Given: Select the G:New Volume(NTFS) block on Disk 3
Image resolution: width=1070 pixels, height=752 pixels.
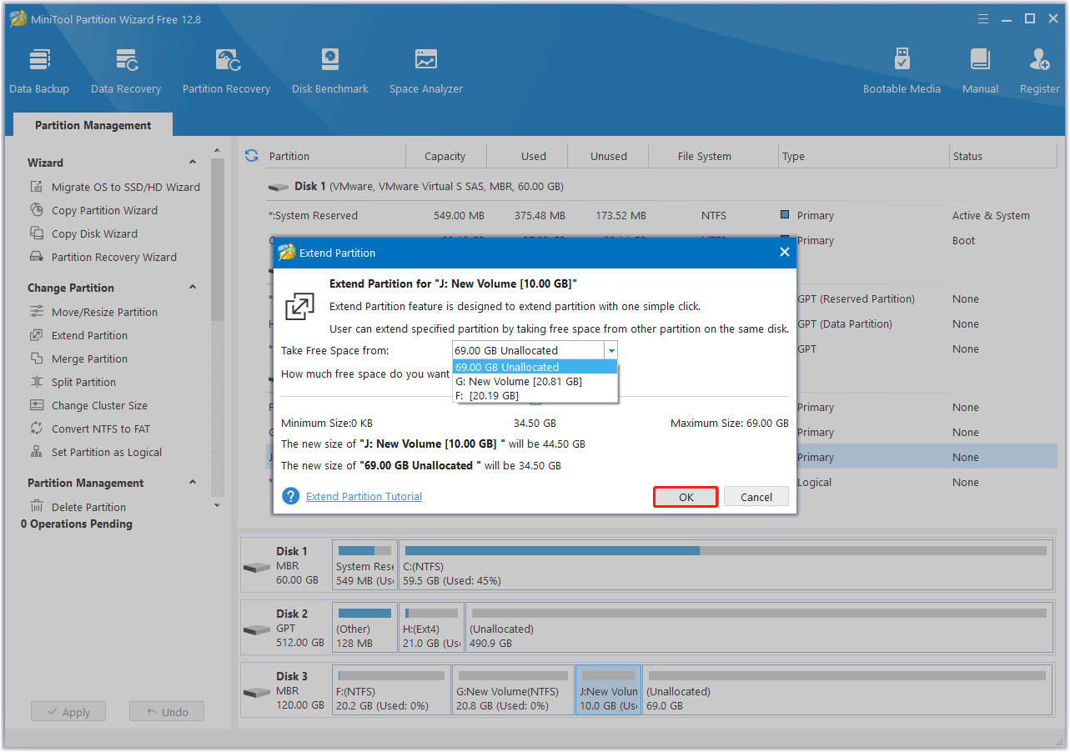Looking at the screenshot, I should [513, 689].
